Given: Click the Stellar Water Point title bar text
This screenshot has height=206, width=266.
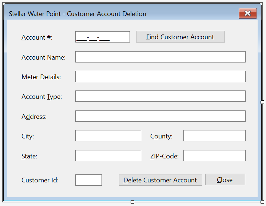Looking at the screenshot, I should click(x=78, y=14).
